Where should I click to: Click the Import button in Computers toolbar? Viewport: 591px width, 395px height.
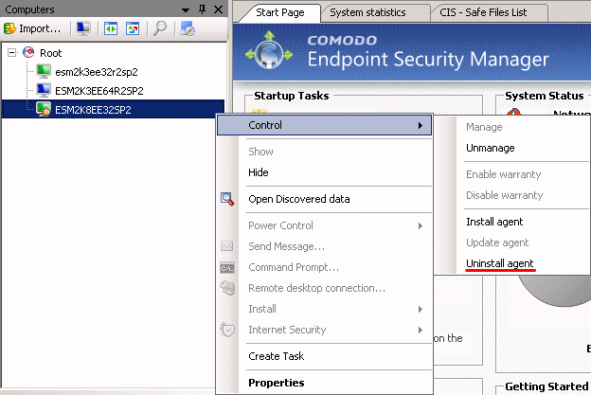[x=32, y=28]
